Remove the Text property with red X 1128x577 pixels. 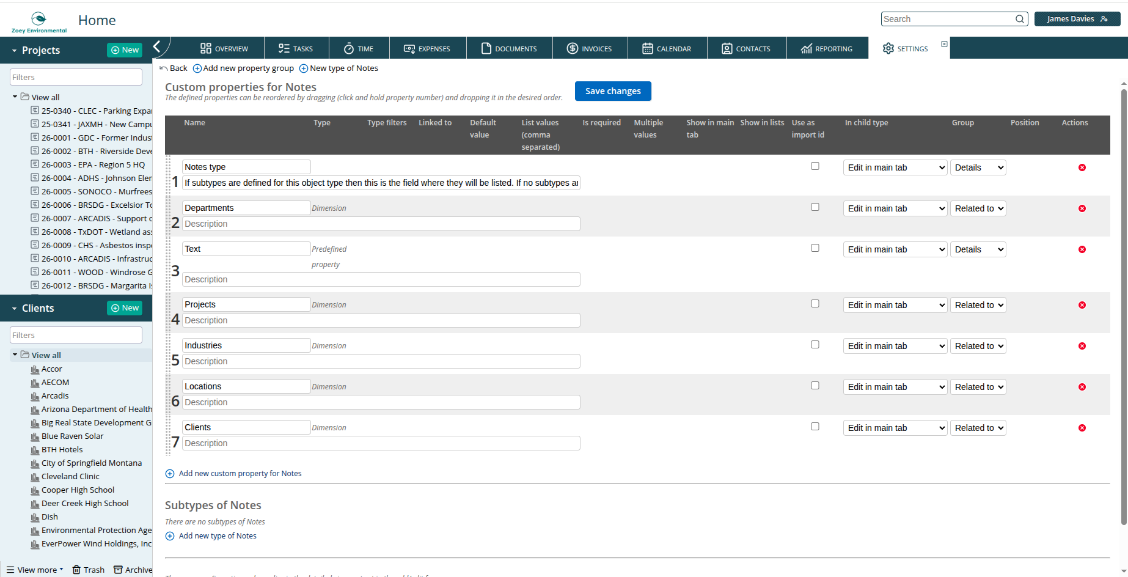(x=1082, y=249)
